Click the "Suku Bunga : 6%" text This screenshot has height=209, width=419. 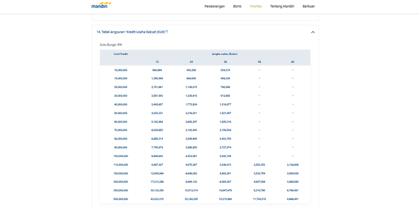click(111, 44)
